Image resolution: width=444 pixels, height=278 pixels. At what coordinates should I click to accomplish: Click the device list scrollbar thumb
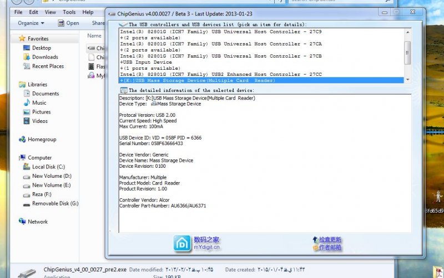click(407, 53)
